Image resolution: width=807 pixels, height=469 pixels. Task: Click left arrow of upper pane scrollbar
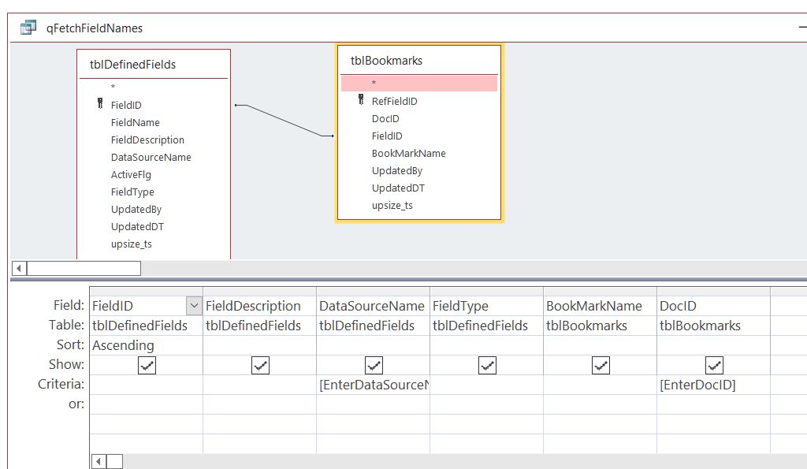click(x=20, y=268)
